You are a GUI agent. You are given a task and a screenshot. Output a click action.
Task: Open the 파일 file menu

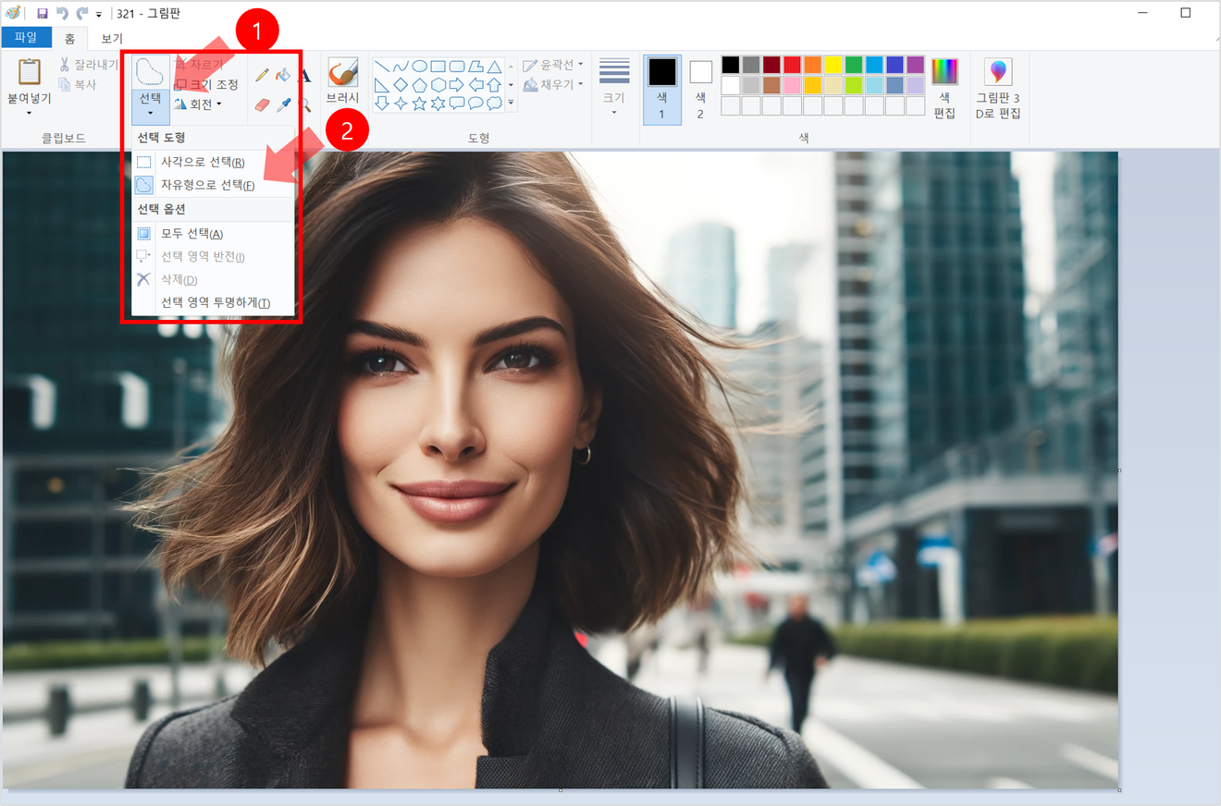point(26,38)
